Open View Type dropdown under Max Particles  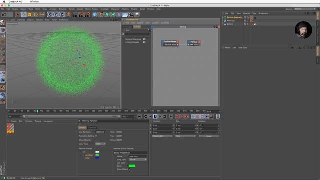coord(101,144)
